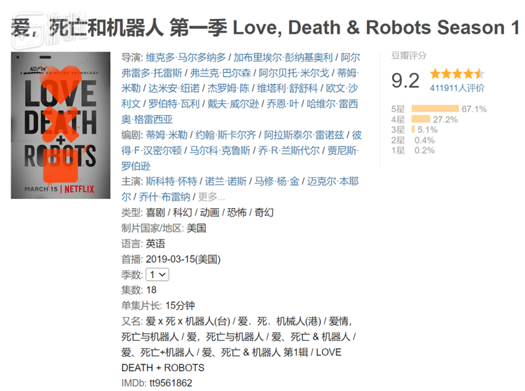Click the IMDb id tt9561862
Viewport: 525px width, 391px height.
[171, 383]
